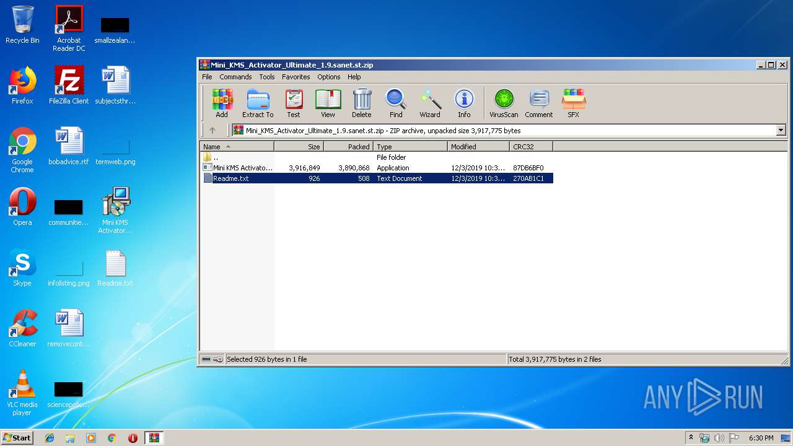Click the WinRAR taskbar button
The width and height of the screenshot is (793, 446).
pyautogui.click(x=154, y=438)
